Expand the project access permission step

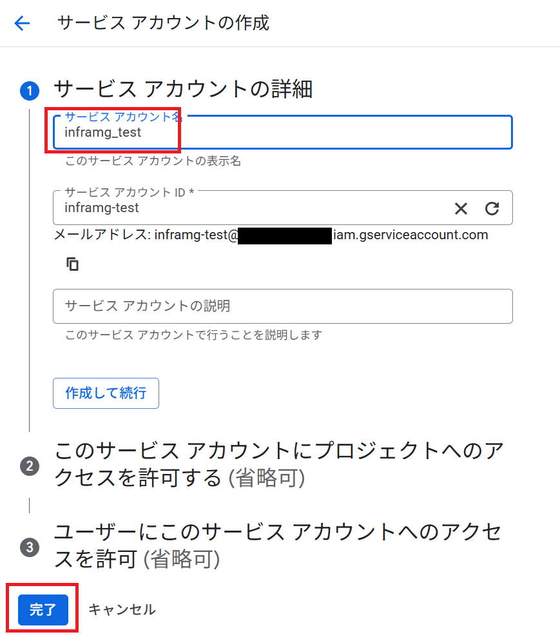279,464
